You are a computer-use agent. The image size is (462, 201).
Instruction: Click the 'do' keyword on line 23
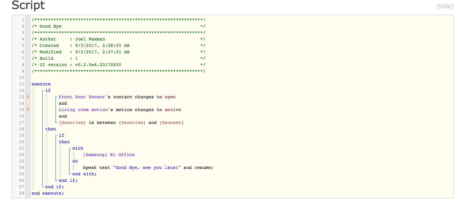pyautogui.click(x=75, y=161)
